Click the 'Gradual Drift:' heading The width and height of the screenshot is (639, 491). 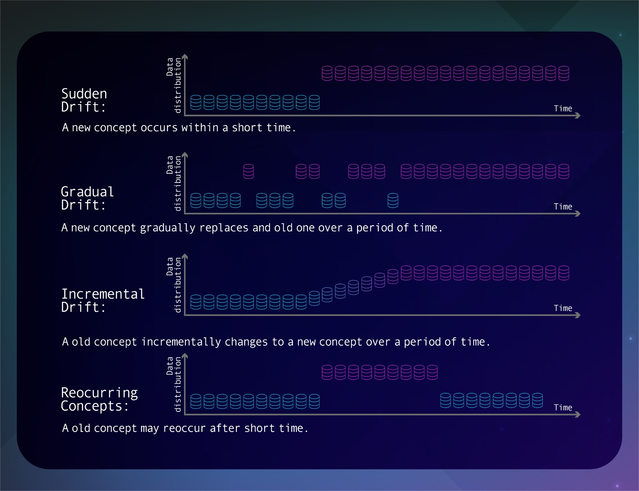click(x=87, y=198)
